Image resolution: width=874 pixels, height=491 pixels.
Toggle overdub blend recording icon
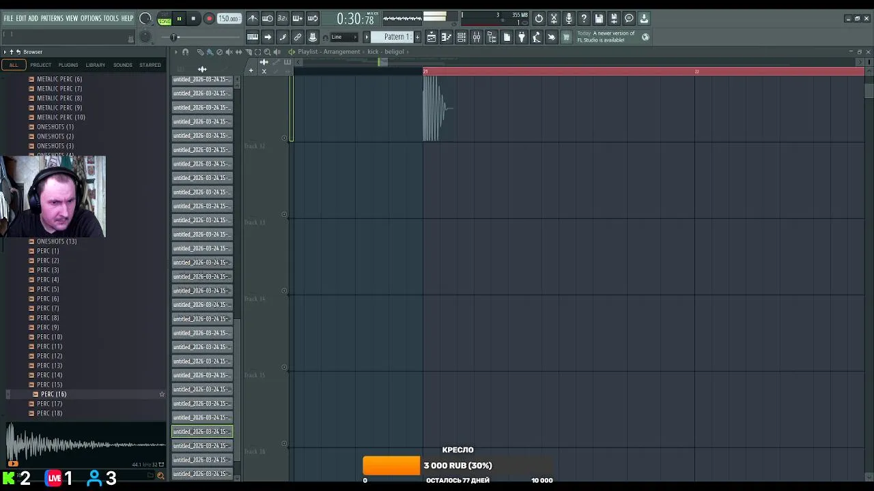tap(298, 18)
